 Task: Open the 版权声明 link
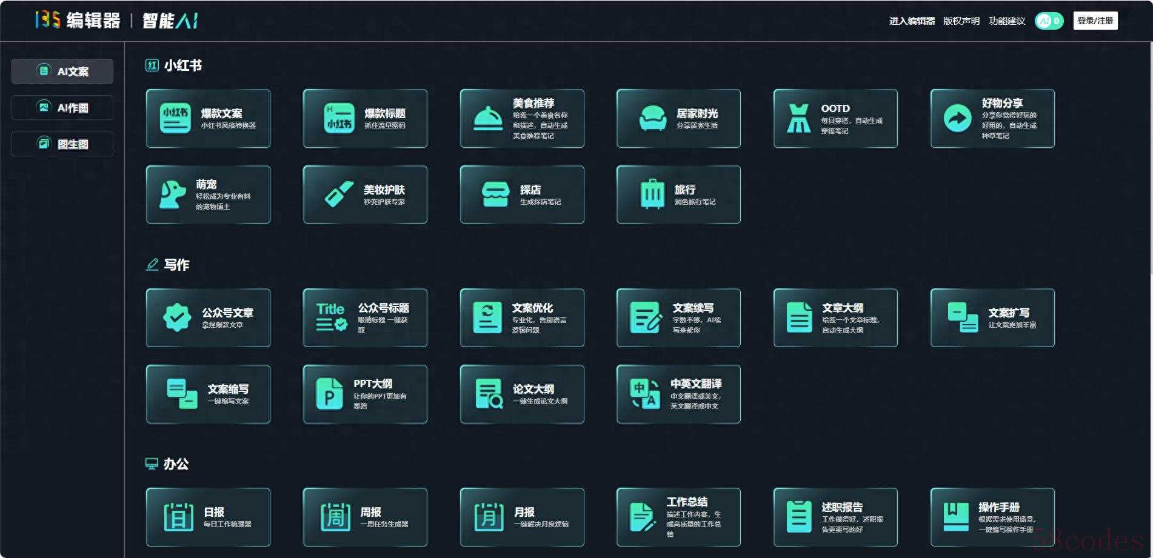tap(961, 21)
